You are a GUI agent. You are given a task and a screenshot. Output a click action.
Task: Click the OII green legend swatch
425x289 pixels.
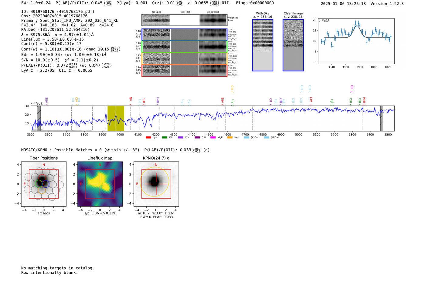coord(165,137)
